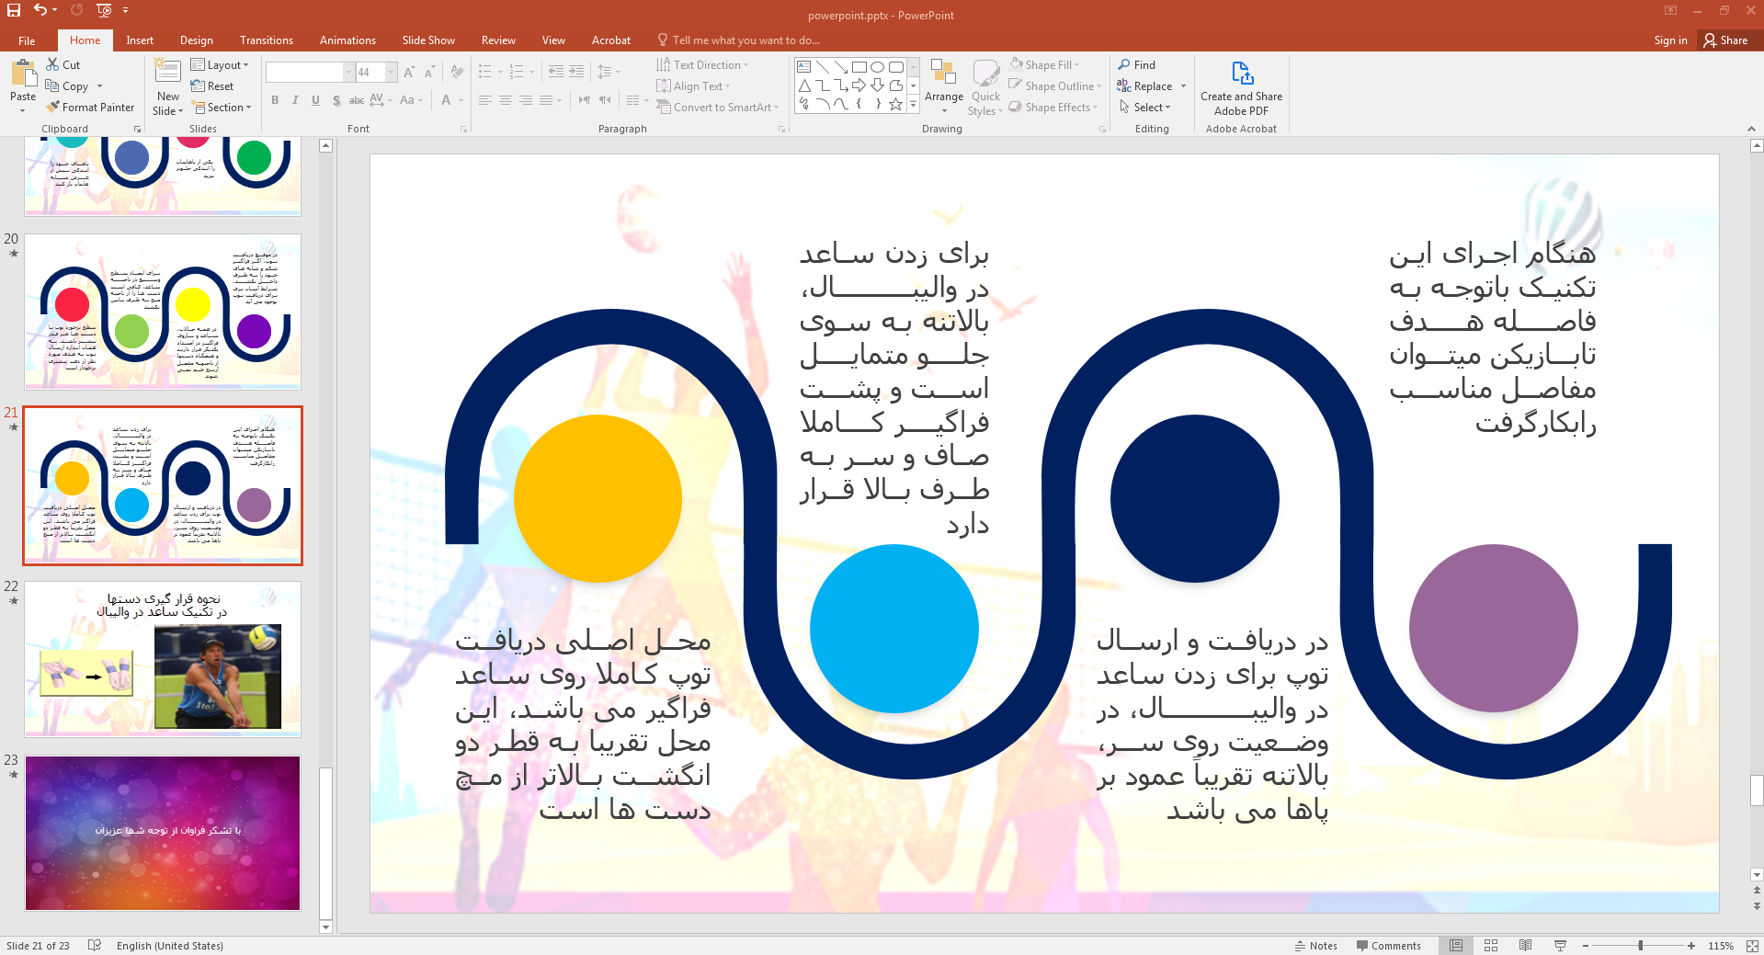The width and height of the screenshot is (1764, 955).
Task: Expand the shapes gallery more arrow
Action: 913,105
